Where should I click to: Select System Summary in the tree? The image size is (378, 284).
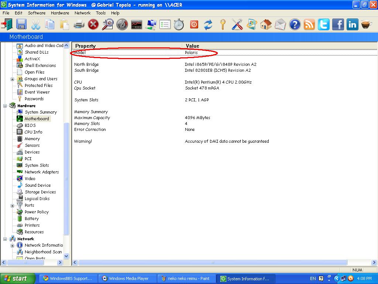point(41,112)
